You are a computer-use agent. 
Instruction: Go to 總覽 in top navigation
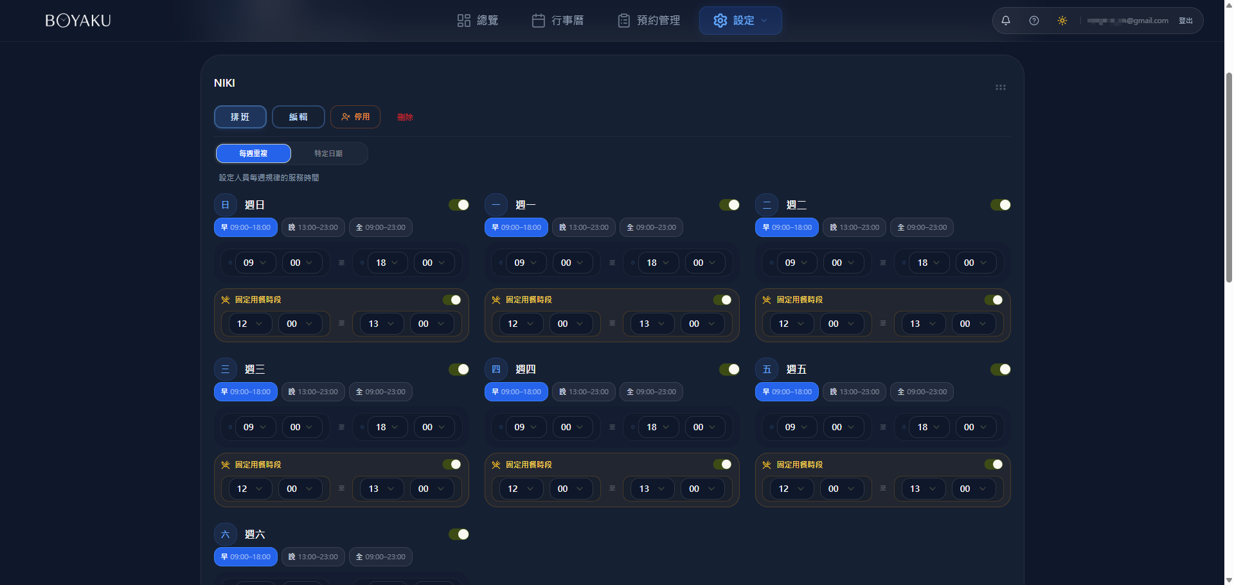tap(478, 21)
